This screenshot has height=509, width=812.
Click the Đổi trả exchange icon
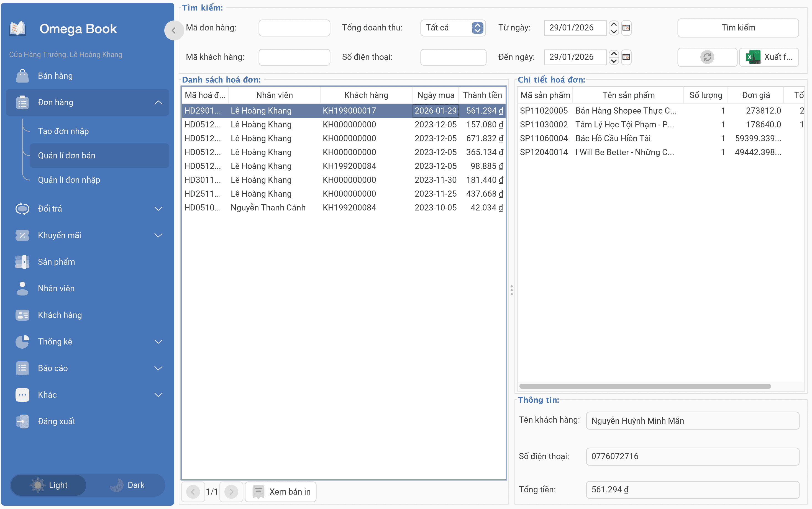coord(22,209)
